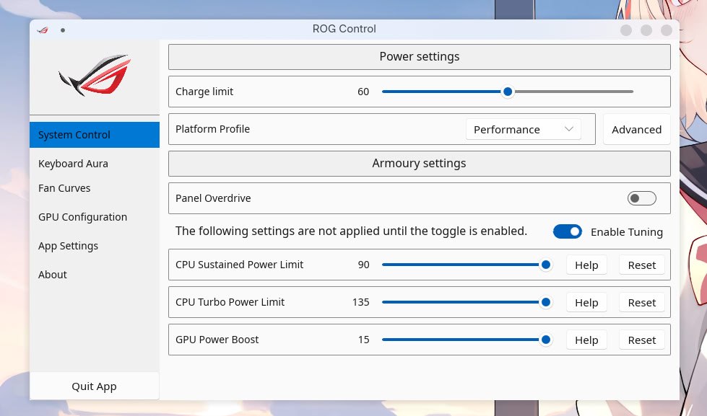Click the Charge limit slider handle
This screenshot has width=707, height=416.
click(x=508, y=92)
